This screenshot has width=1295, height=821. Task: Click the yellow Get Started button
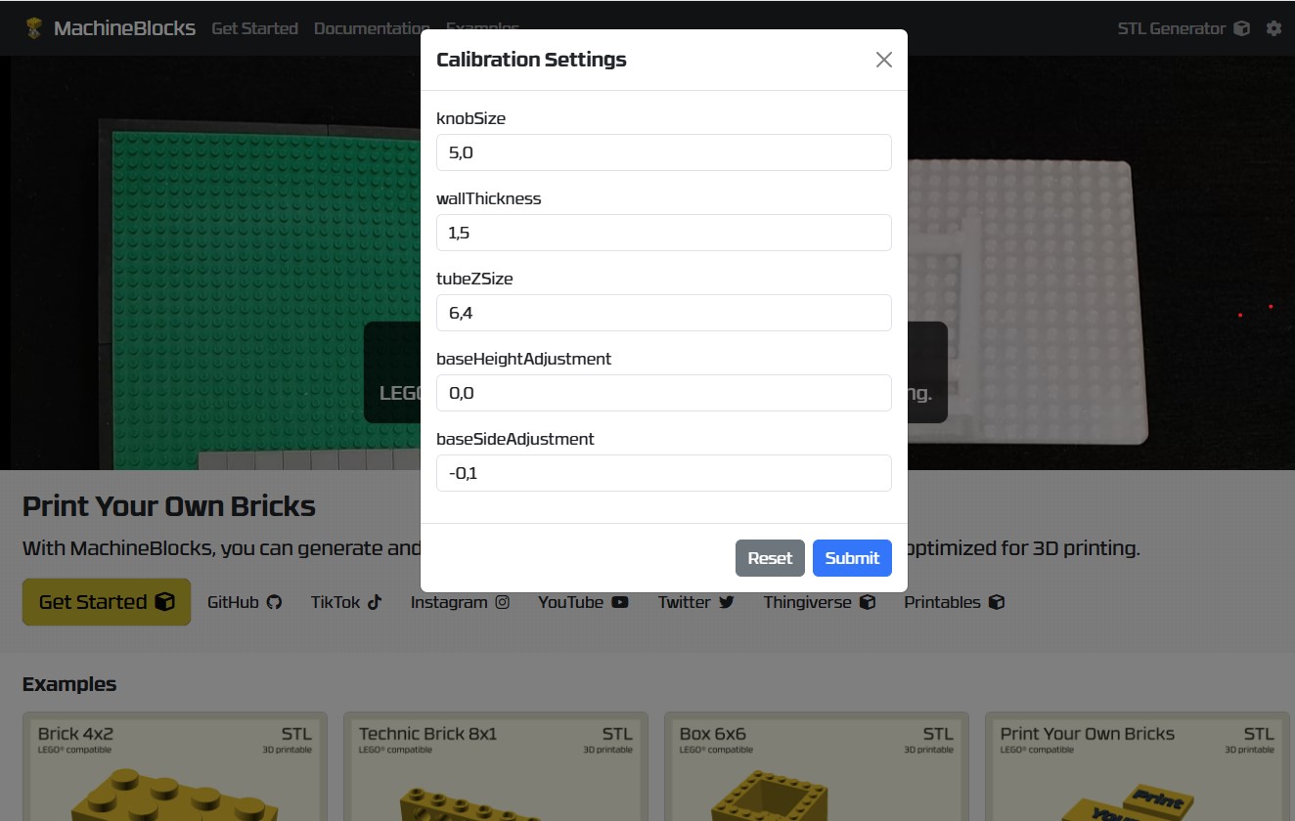(106, 602)
